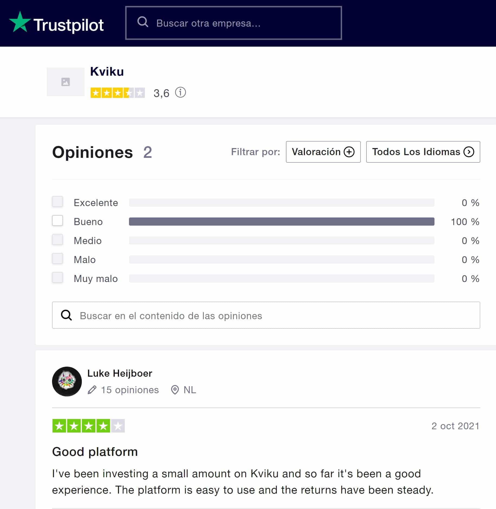Open reviewer Luke Heijboer's profile link
Screen dimensions: 496x509
[120, 373]
